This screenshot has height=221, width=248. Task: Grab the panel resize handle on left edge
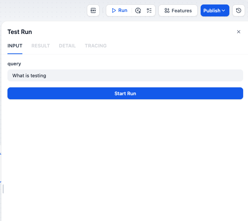3,189
